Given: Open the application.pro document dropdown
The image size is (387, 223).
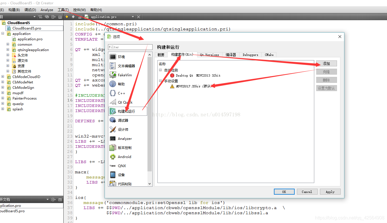Looking at the screenshot, I should [133, 17].
